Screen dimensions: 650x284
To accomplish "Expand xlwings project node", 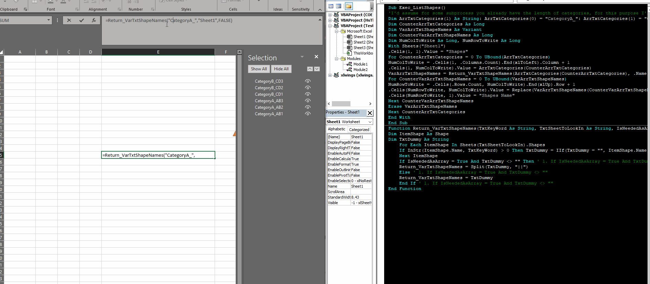I will click(330, 75).
